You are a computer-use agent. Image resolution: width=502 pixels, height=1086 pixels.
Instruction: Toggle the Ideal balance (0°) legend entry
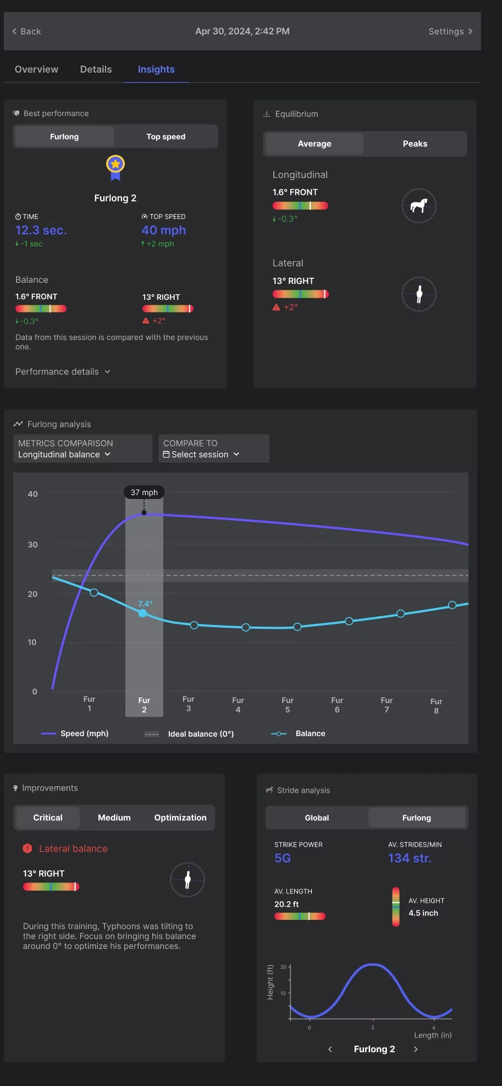[x=189, y=734]
